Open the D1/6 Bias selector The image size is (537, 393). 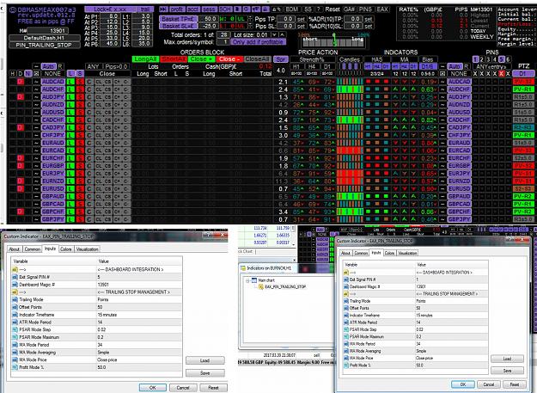point(428,66)
